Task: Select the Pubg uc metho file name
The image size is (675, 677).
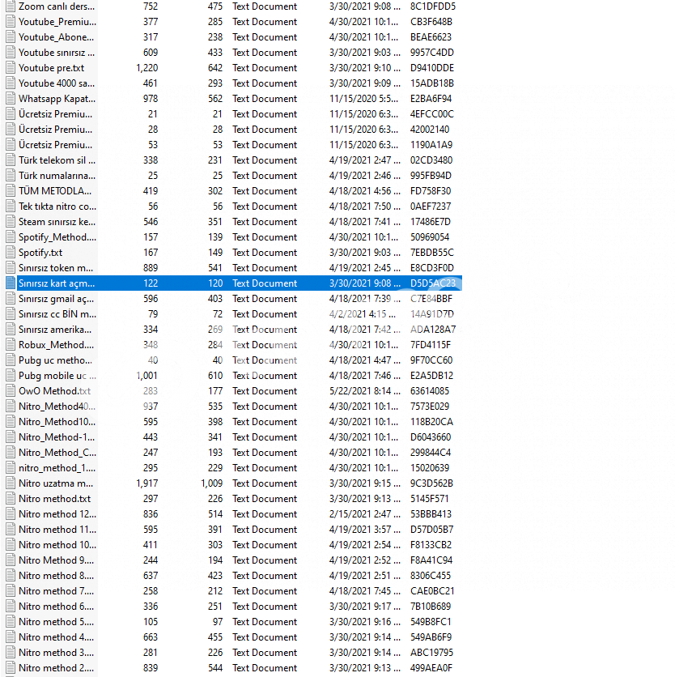Action: (x=55, y=360)
